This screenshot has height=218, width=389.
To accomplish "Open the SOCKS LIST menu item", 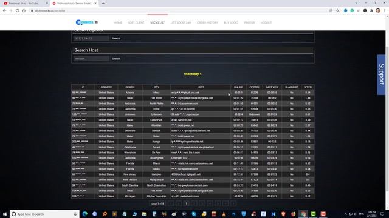I will (157, 22).
